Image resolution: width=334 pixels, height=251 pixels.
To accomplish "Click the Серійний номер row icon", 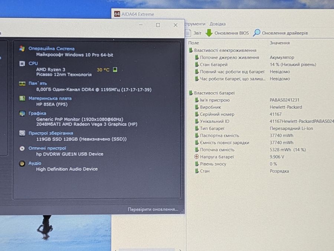I will (x=197, y=114).
